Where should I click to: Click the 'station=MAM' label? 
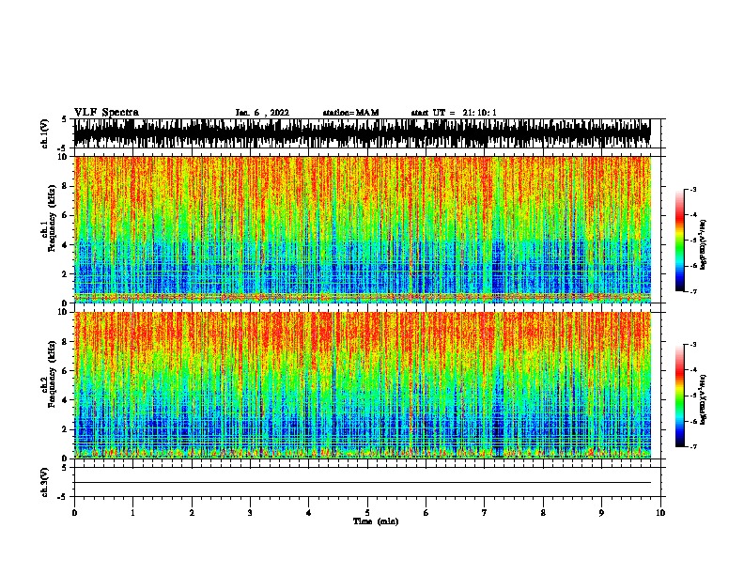coord(350,113)
